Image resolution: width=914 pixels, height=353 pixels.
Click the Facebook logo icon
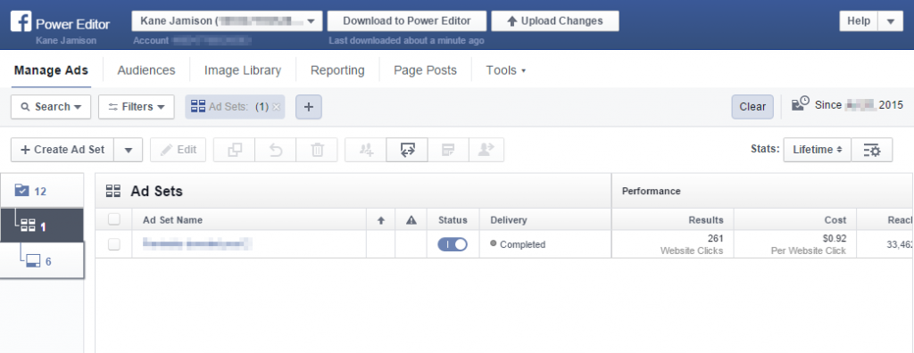point(21,22)
